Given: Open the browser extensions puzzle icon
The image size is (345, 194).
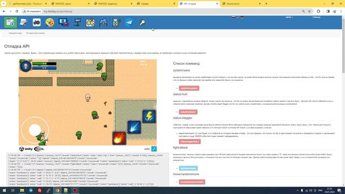Looking at the screenshot, I should pos(319,11).
